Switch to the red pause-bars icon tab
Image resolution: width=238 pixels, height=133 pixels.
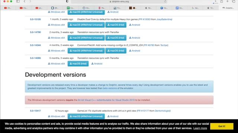tap(102, 8)
